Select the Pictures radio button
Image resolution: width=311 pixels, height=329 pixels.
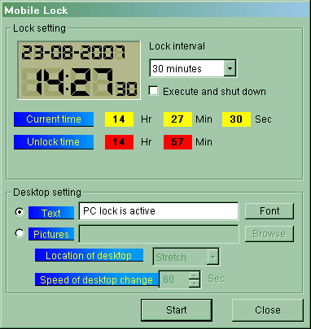20,233
